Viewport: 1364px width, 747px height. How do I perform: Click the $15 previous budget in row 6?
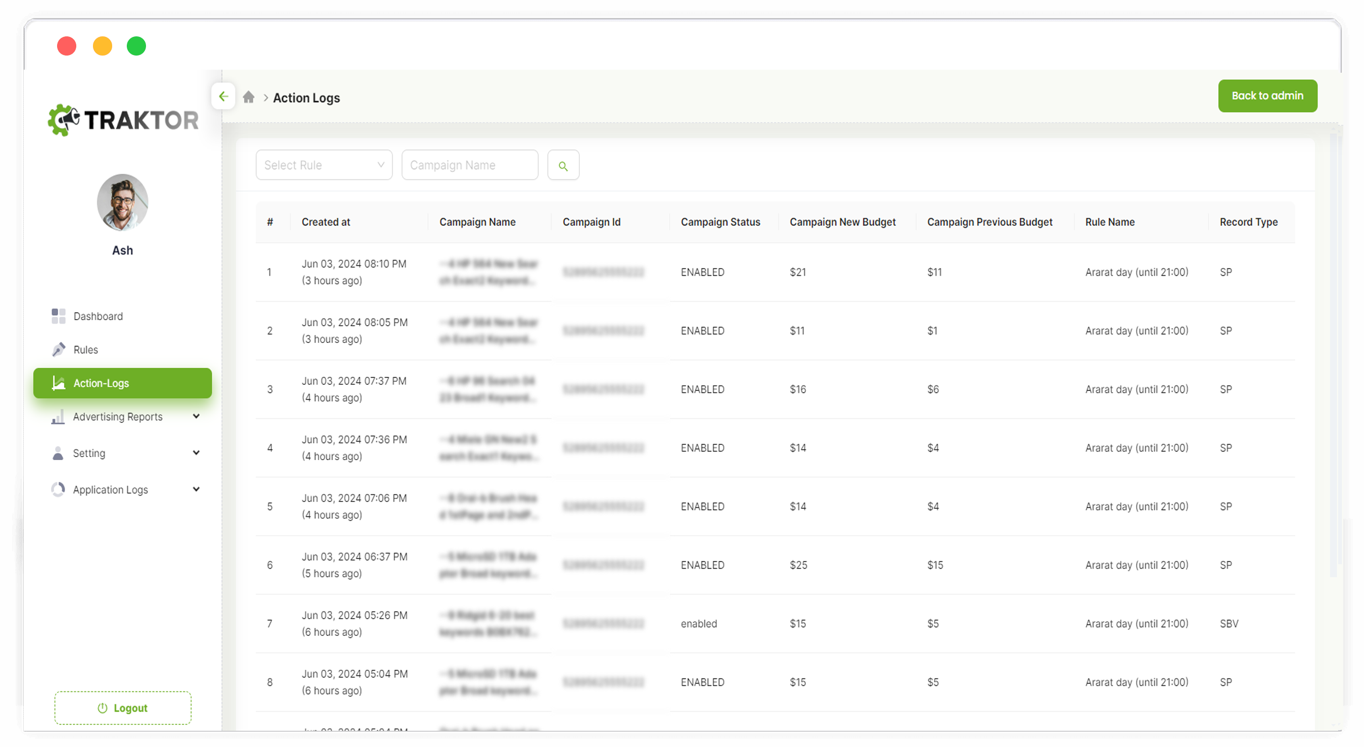(x=935, y=565)
